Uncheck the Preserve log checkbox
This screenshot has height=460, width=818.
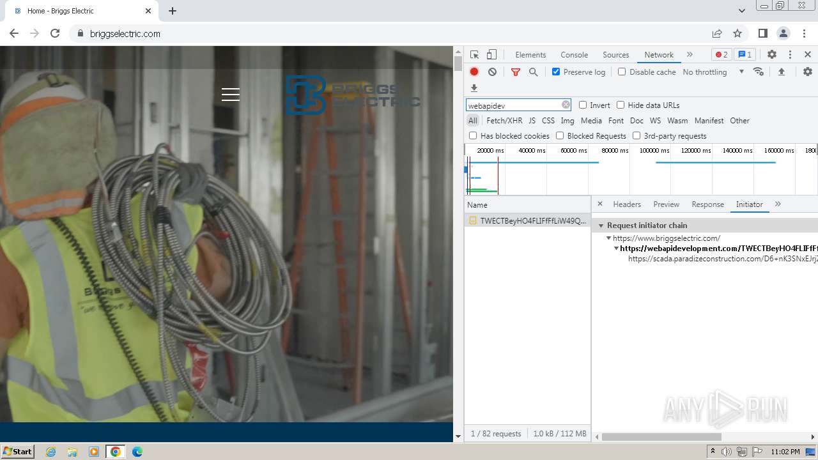pos(556,72)
